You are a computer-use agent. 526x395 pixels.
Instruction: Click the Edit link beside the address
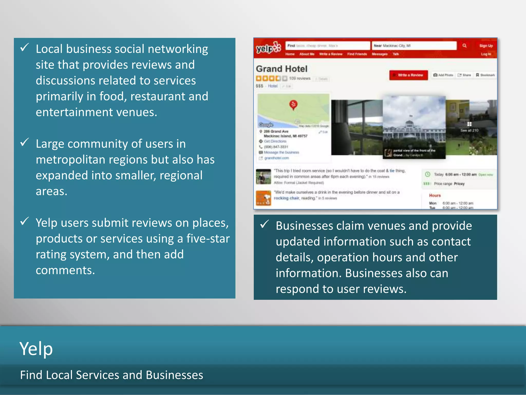pos(323,132)
